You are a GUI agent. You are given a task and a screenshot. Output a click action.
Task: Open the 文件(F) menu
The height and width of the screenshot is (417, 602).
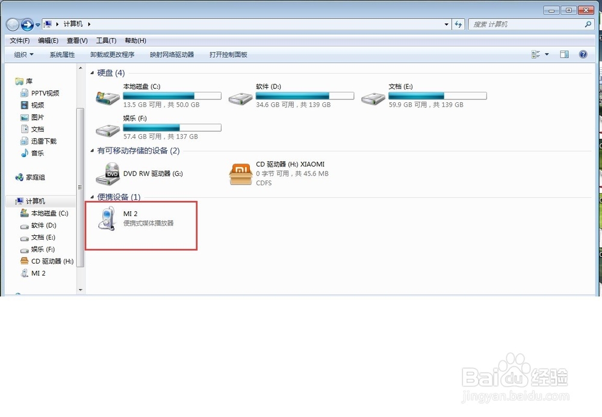point(20,41)
